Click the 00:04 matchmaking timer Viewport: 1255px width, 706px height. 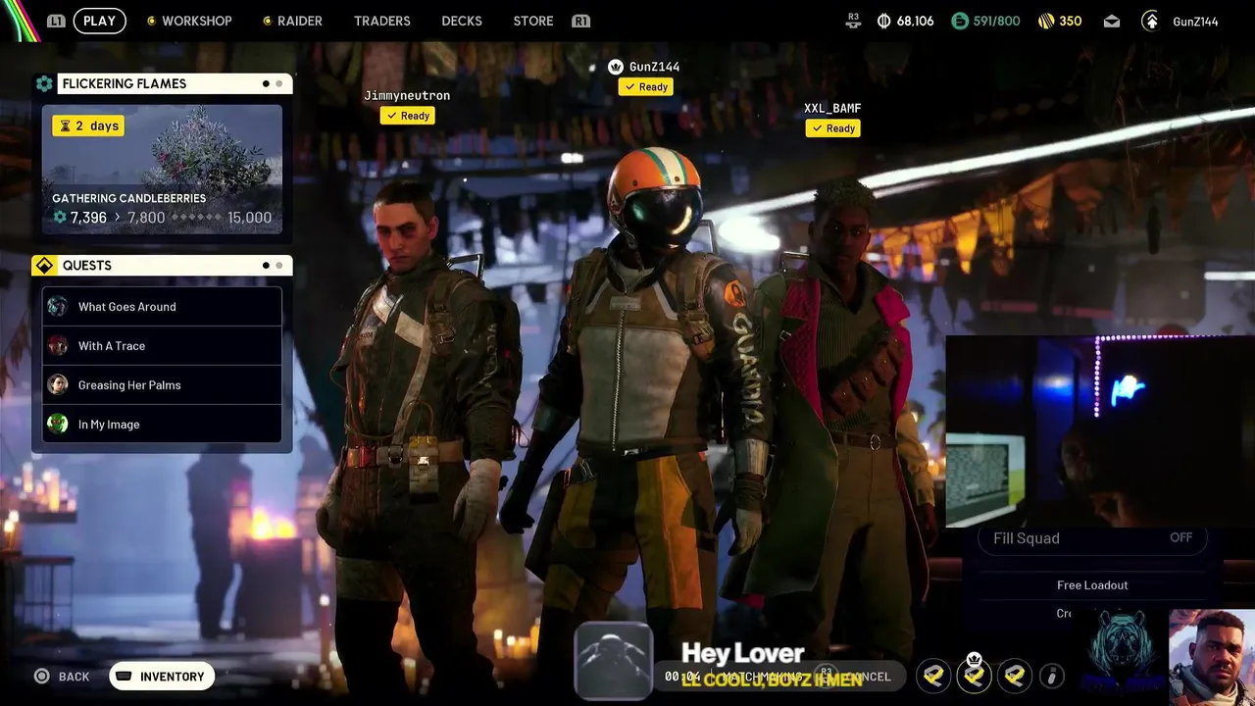coord(682,677)
